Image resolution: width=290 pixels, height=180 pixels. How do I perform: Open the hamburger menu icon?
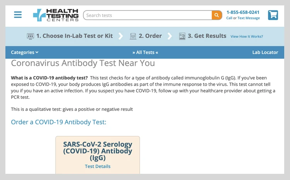18,15
